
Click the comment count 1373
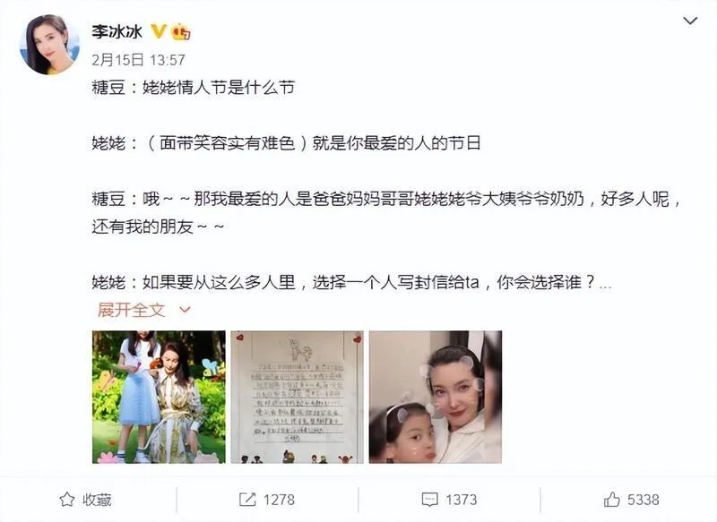(x=462, y=500)
